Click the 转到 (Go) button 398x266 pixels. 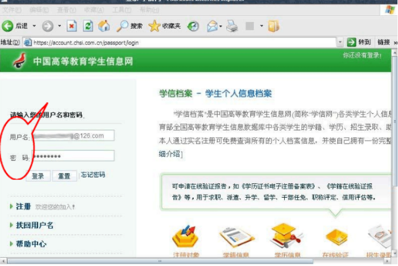[x=359, y=42]
